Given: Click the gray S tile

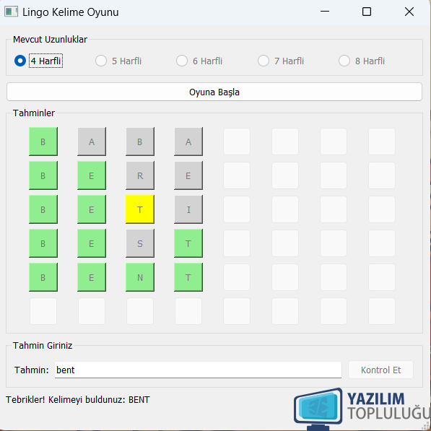Looking at the screenshot, I should (140, 243).
